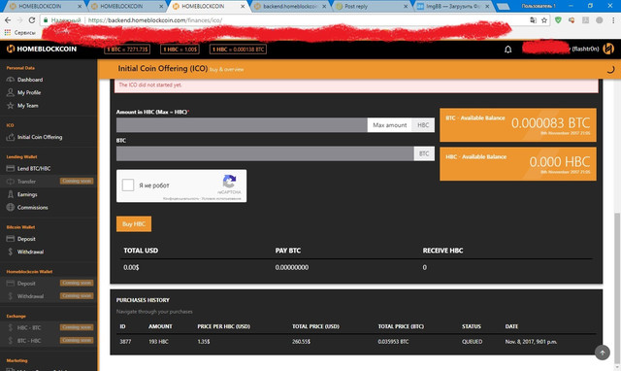Switch to the Post reply browser tab

[x=371, y=7]
